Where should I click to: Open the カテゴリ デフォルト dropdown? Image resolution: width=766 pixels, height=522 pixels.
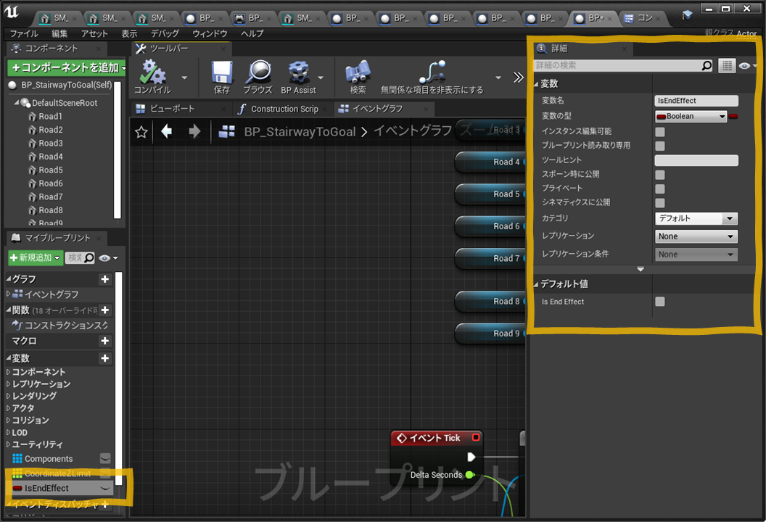[696, 218]
